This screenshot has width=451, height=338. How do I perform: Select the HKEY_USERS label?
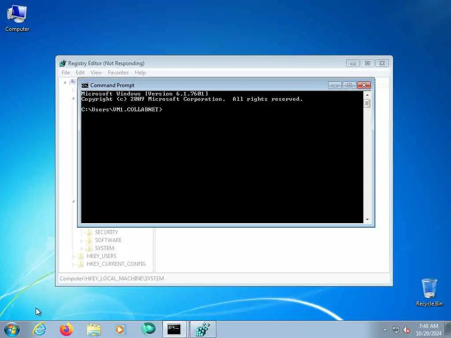pos(101,256)
